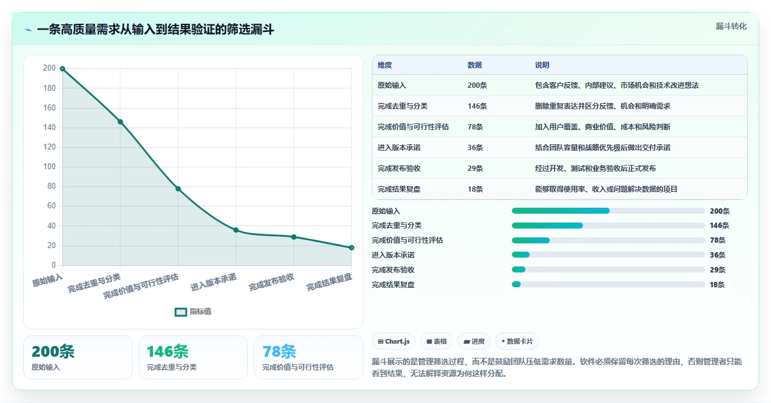This screenshot has height=403, width=771.
Task: Click the description starting 加入用户覆盖
Action: (603, 127)
